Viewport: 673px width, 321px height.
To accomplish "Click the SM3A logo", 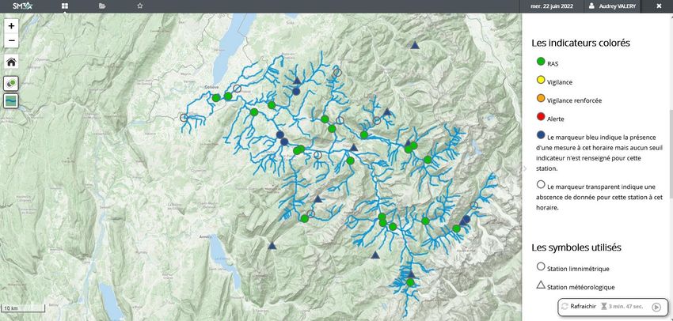I will [x=23, y=6].
